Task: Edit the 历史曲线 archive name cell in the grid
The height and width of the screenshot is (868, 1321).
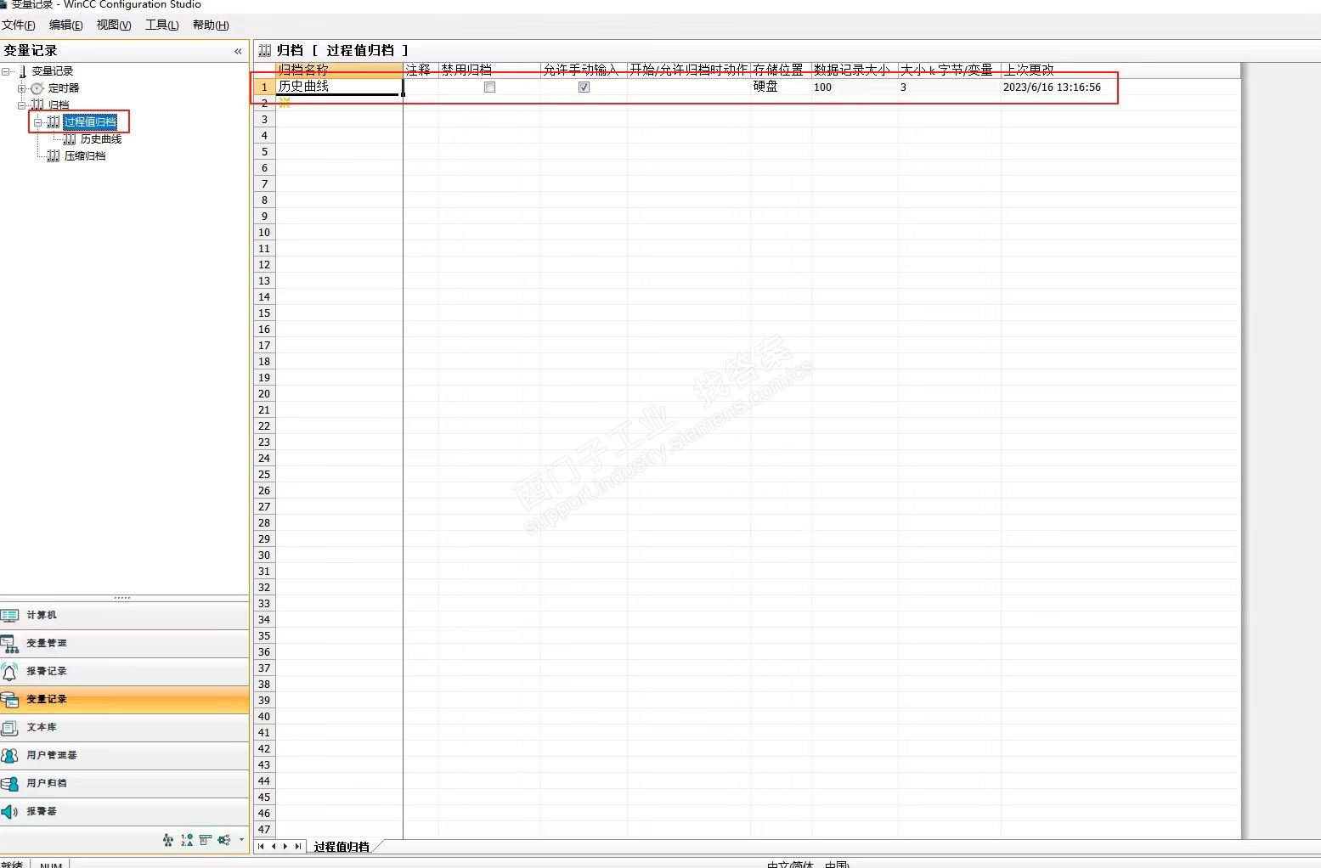Action: coord(340,87)
